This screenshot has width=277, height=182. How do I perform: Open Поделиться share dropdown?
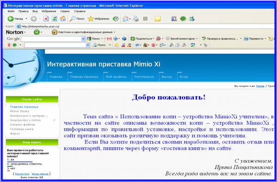[154, 38]
